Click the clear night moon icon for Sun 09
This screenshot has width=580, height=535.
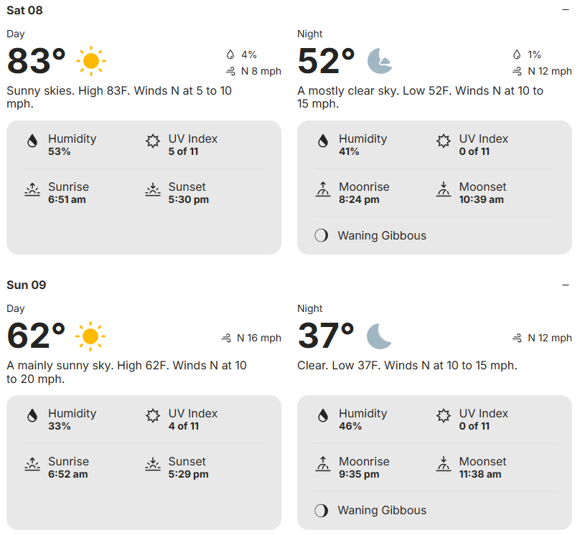pos(378,336)
